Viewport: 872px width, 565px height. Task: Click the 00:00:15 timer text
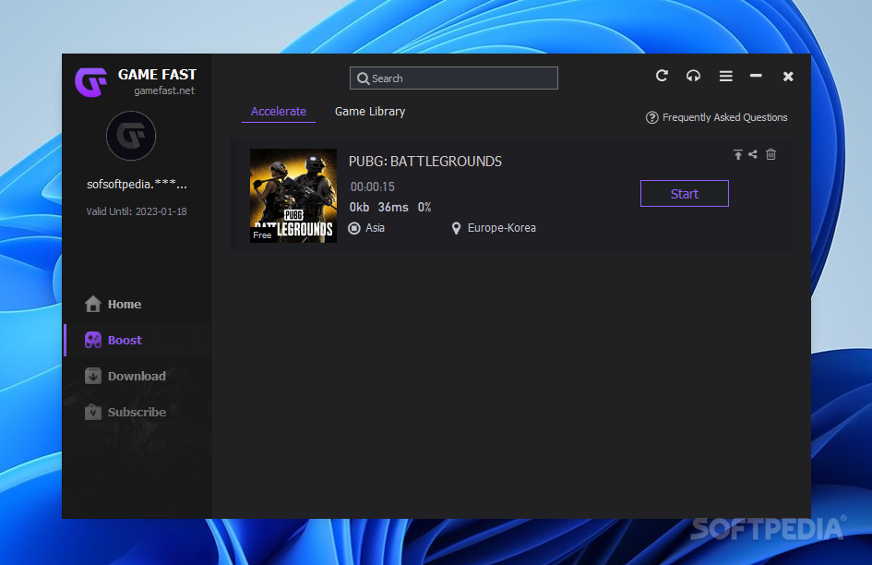click(x=372, y=186)
